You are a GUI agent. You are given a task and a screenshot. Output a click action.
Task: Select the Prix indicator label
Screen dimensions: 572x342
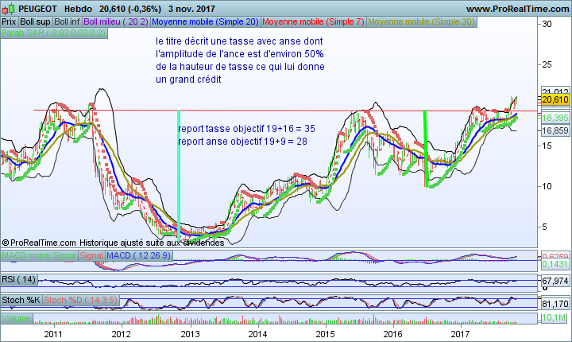pos(9,22)
